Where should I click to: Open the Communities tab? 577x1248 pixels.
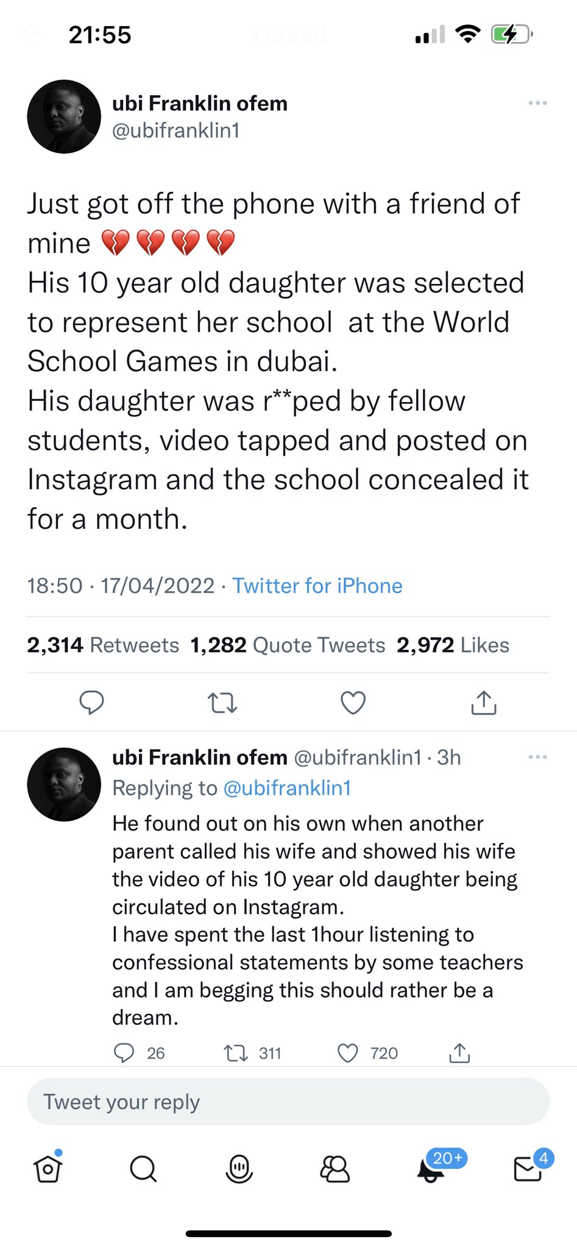(x=335, y=1168)
